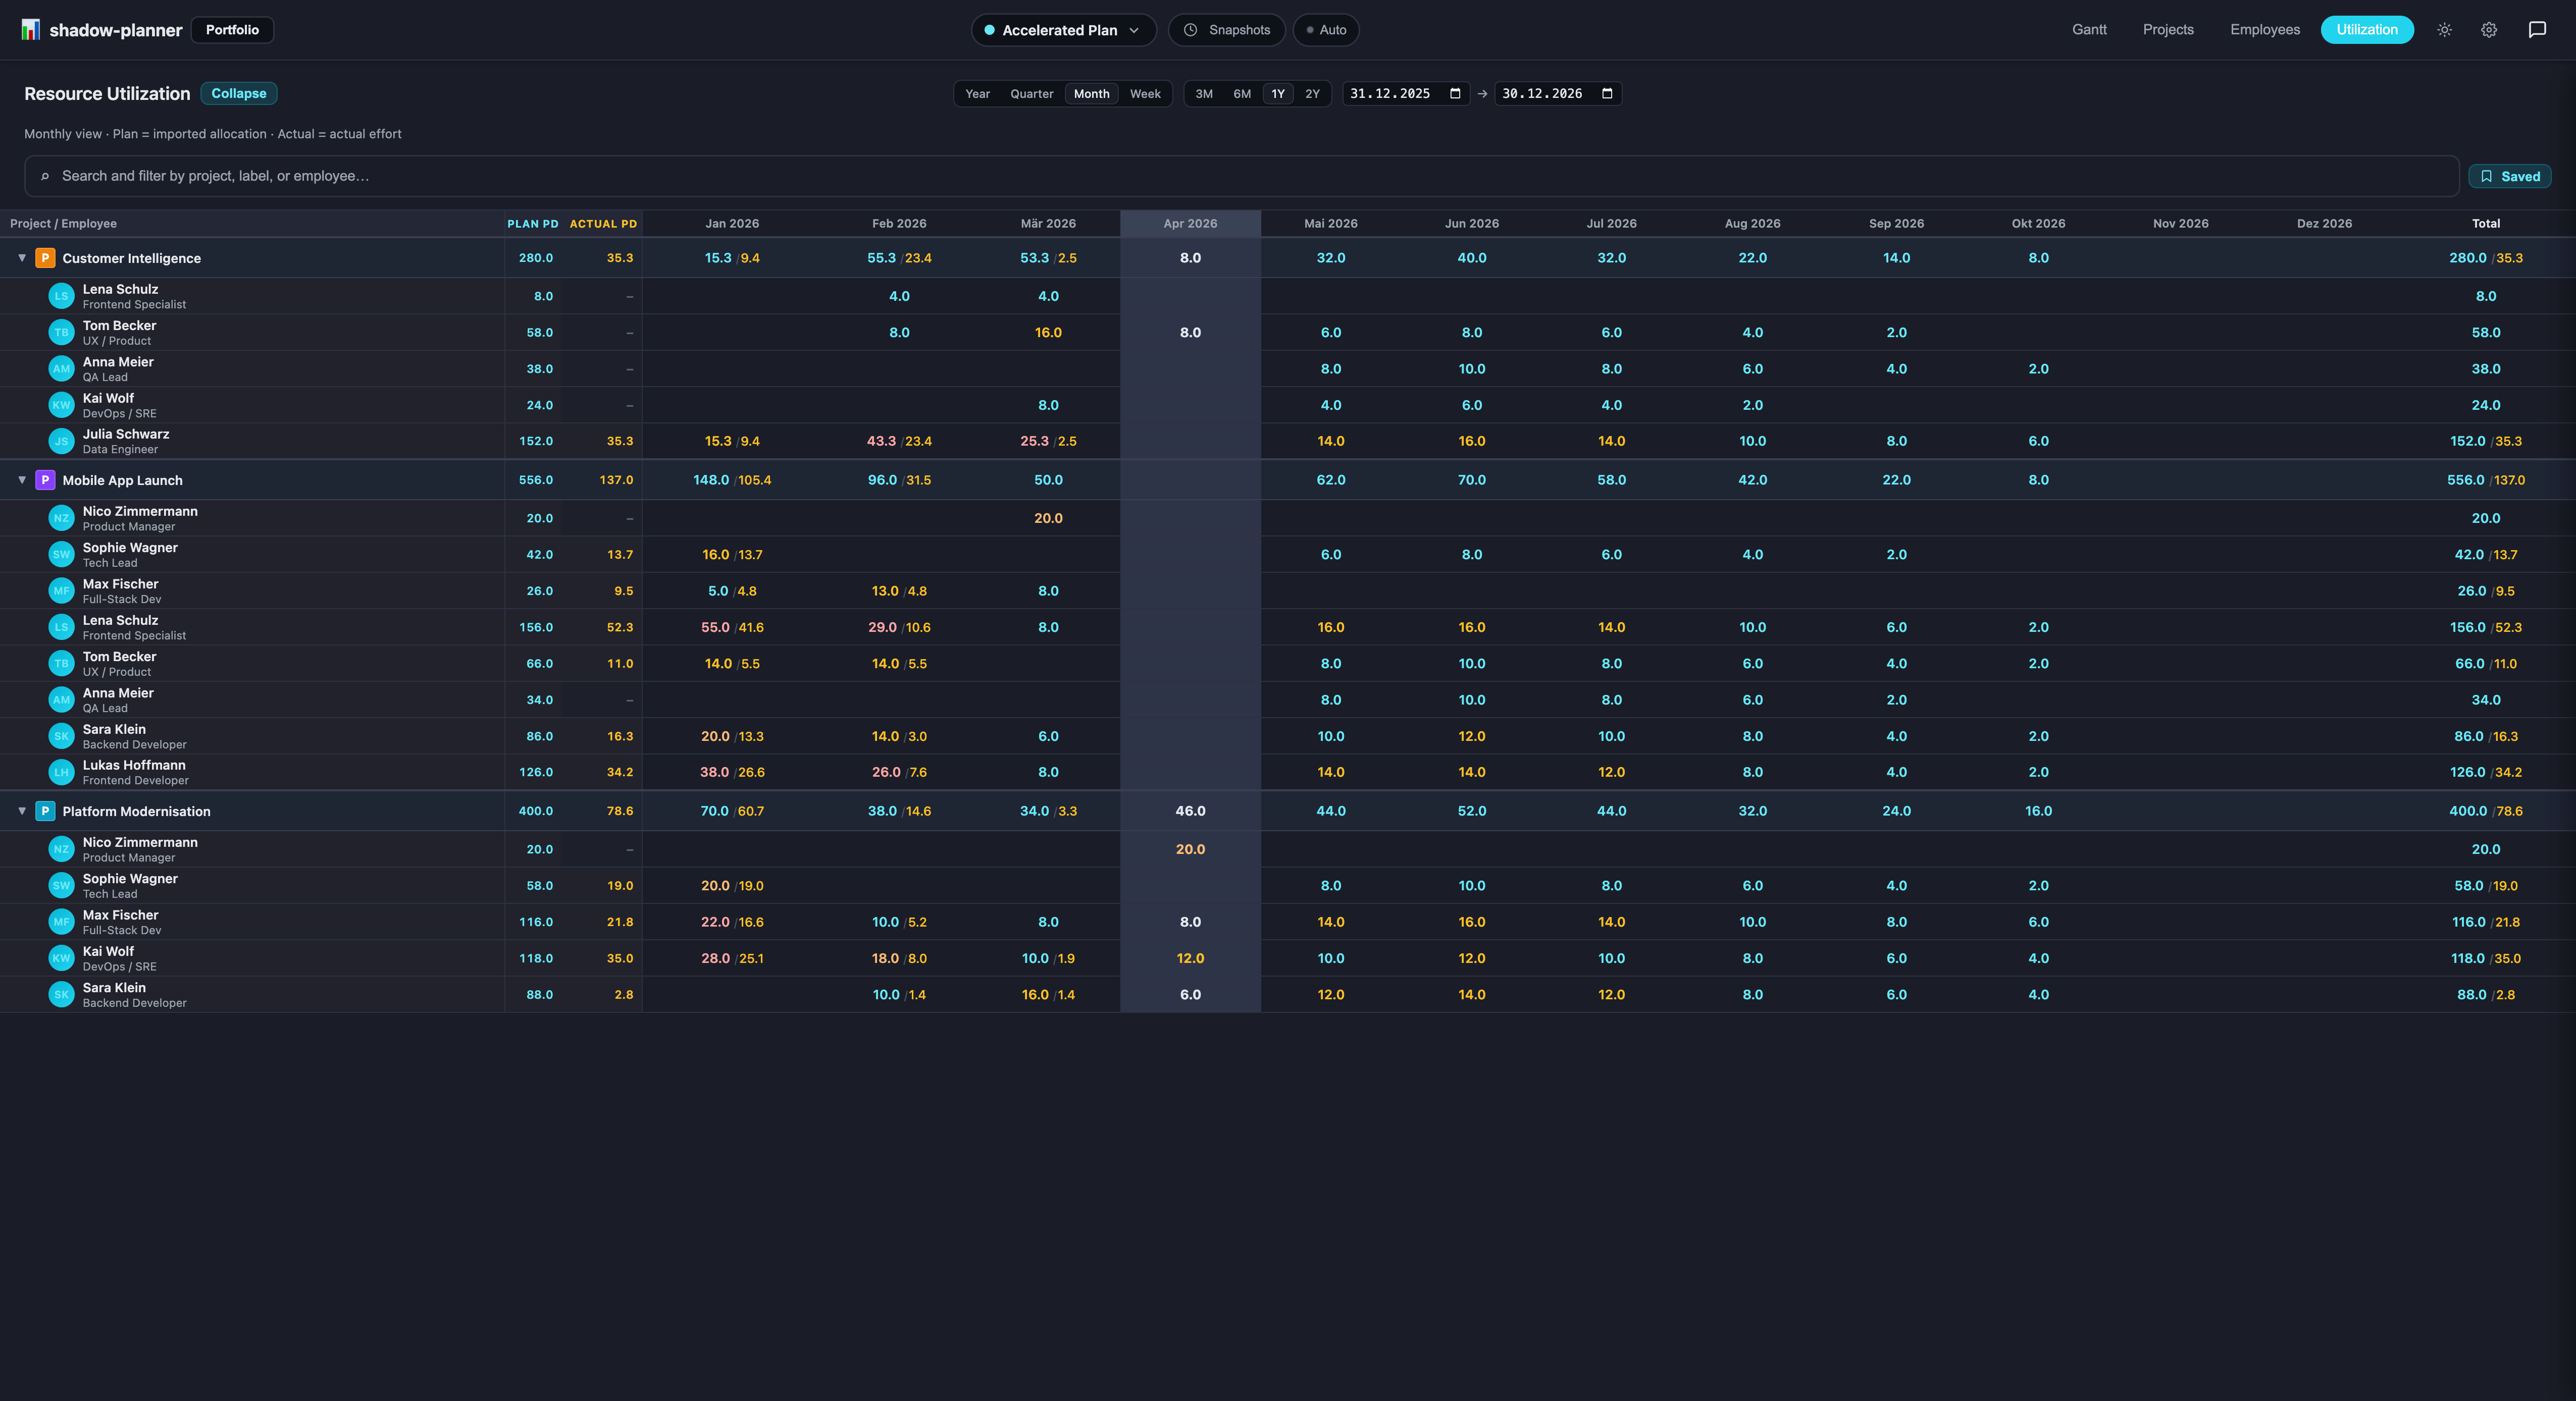Screen dimensions: 2576x1401
Task: Click Nico Zimmermann Apr cell 20.0
Action: (x=1190, y=849)
